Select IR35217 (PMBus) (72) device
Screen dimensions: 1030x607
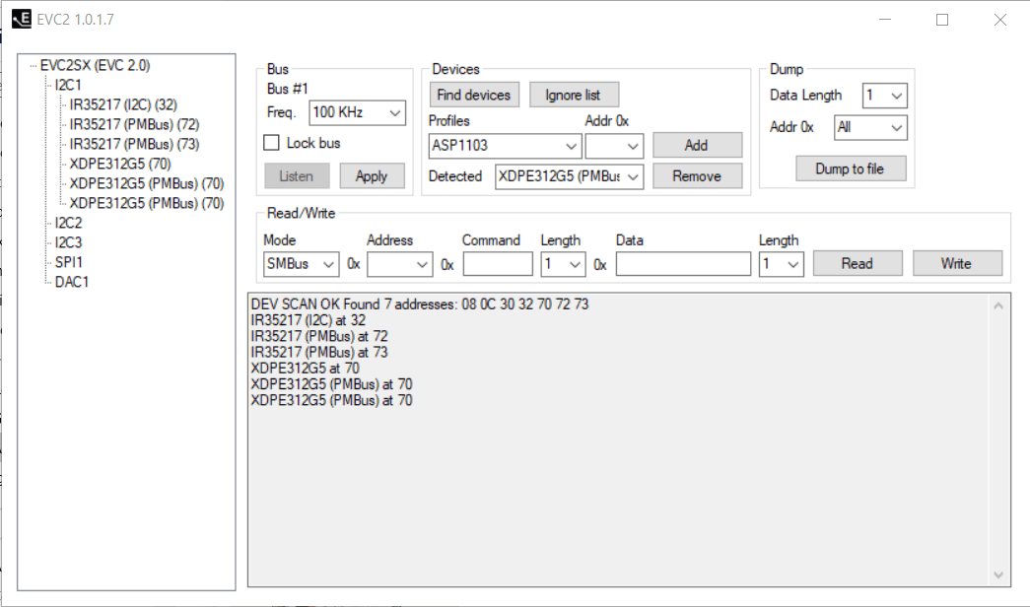(x=134, y=125)
